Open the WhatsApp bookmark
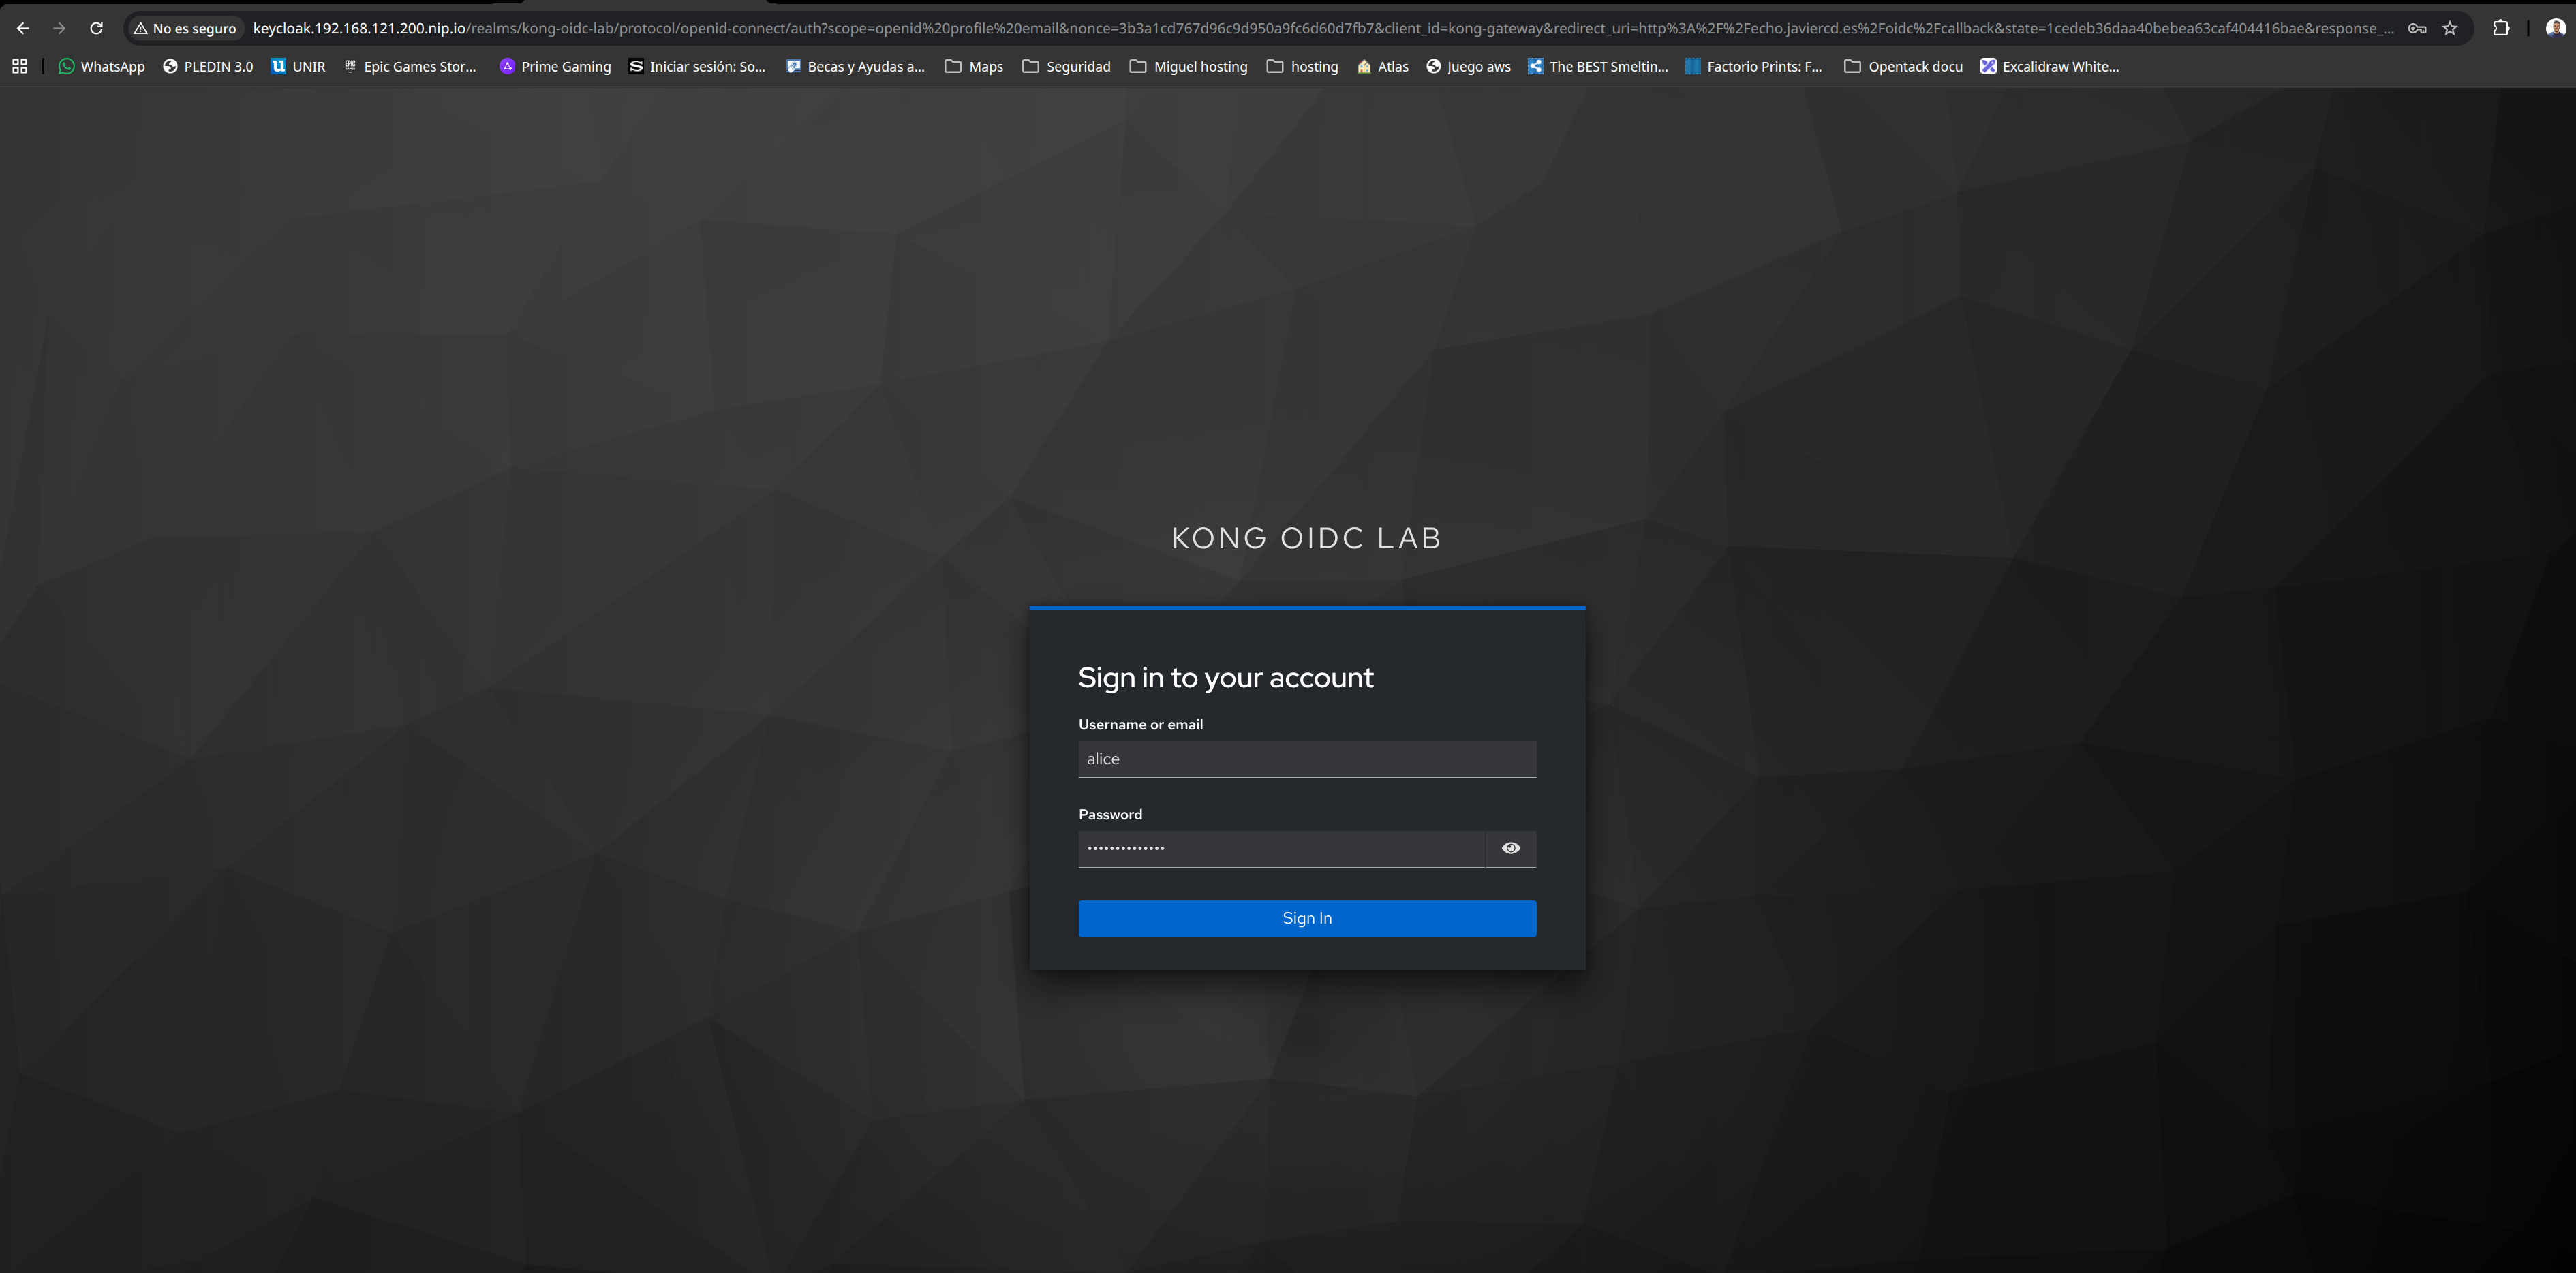The height and width of the screenshot is (1273, 2576). (x=102, y=66)
